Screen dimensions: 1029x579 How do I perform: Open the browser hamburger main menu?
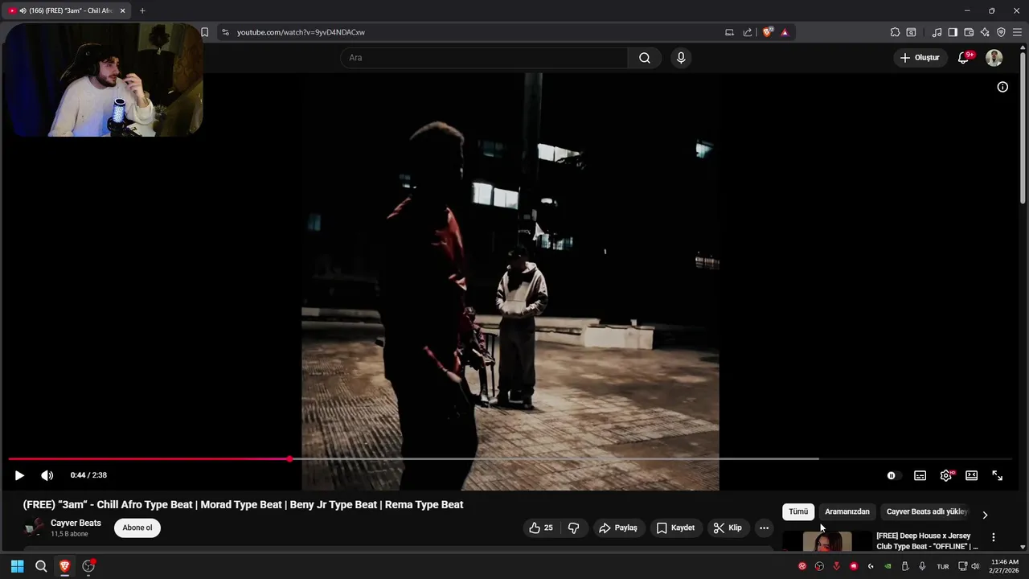pos(1017,32)
